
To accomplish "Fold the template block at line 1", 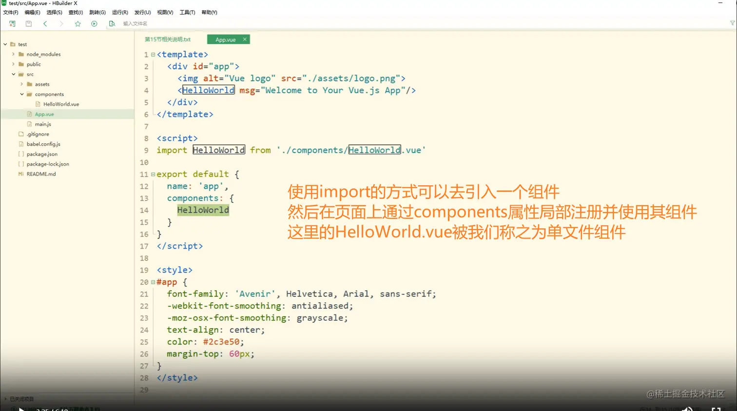I will [x=153, y=55].
